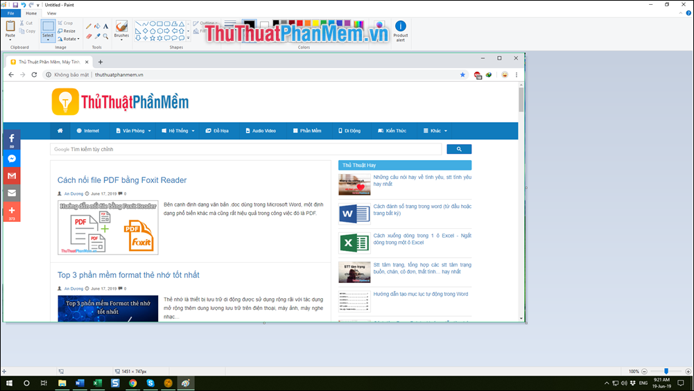Click the Resize button
694x391 pixels.
pyautogui.click(x=67, y=31)
